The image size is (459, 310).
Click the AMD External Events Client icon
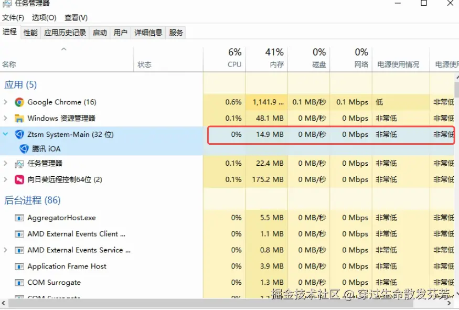(19, 234)
